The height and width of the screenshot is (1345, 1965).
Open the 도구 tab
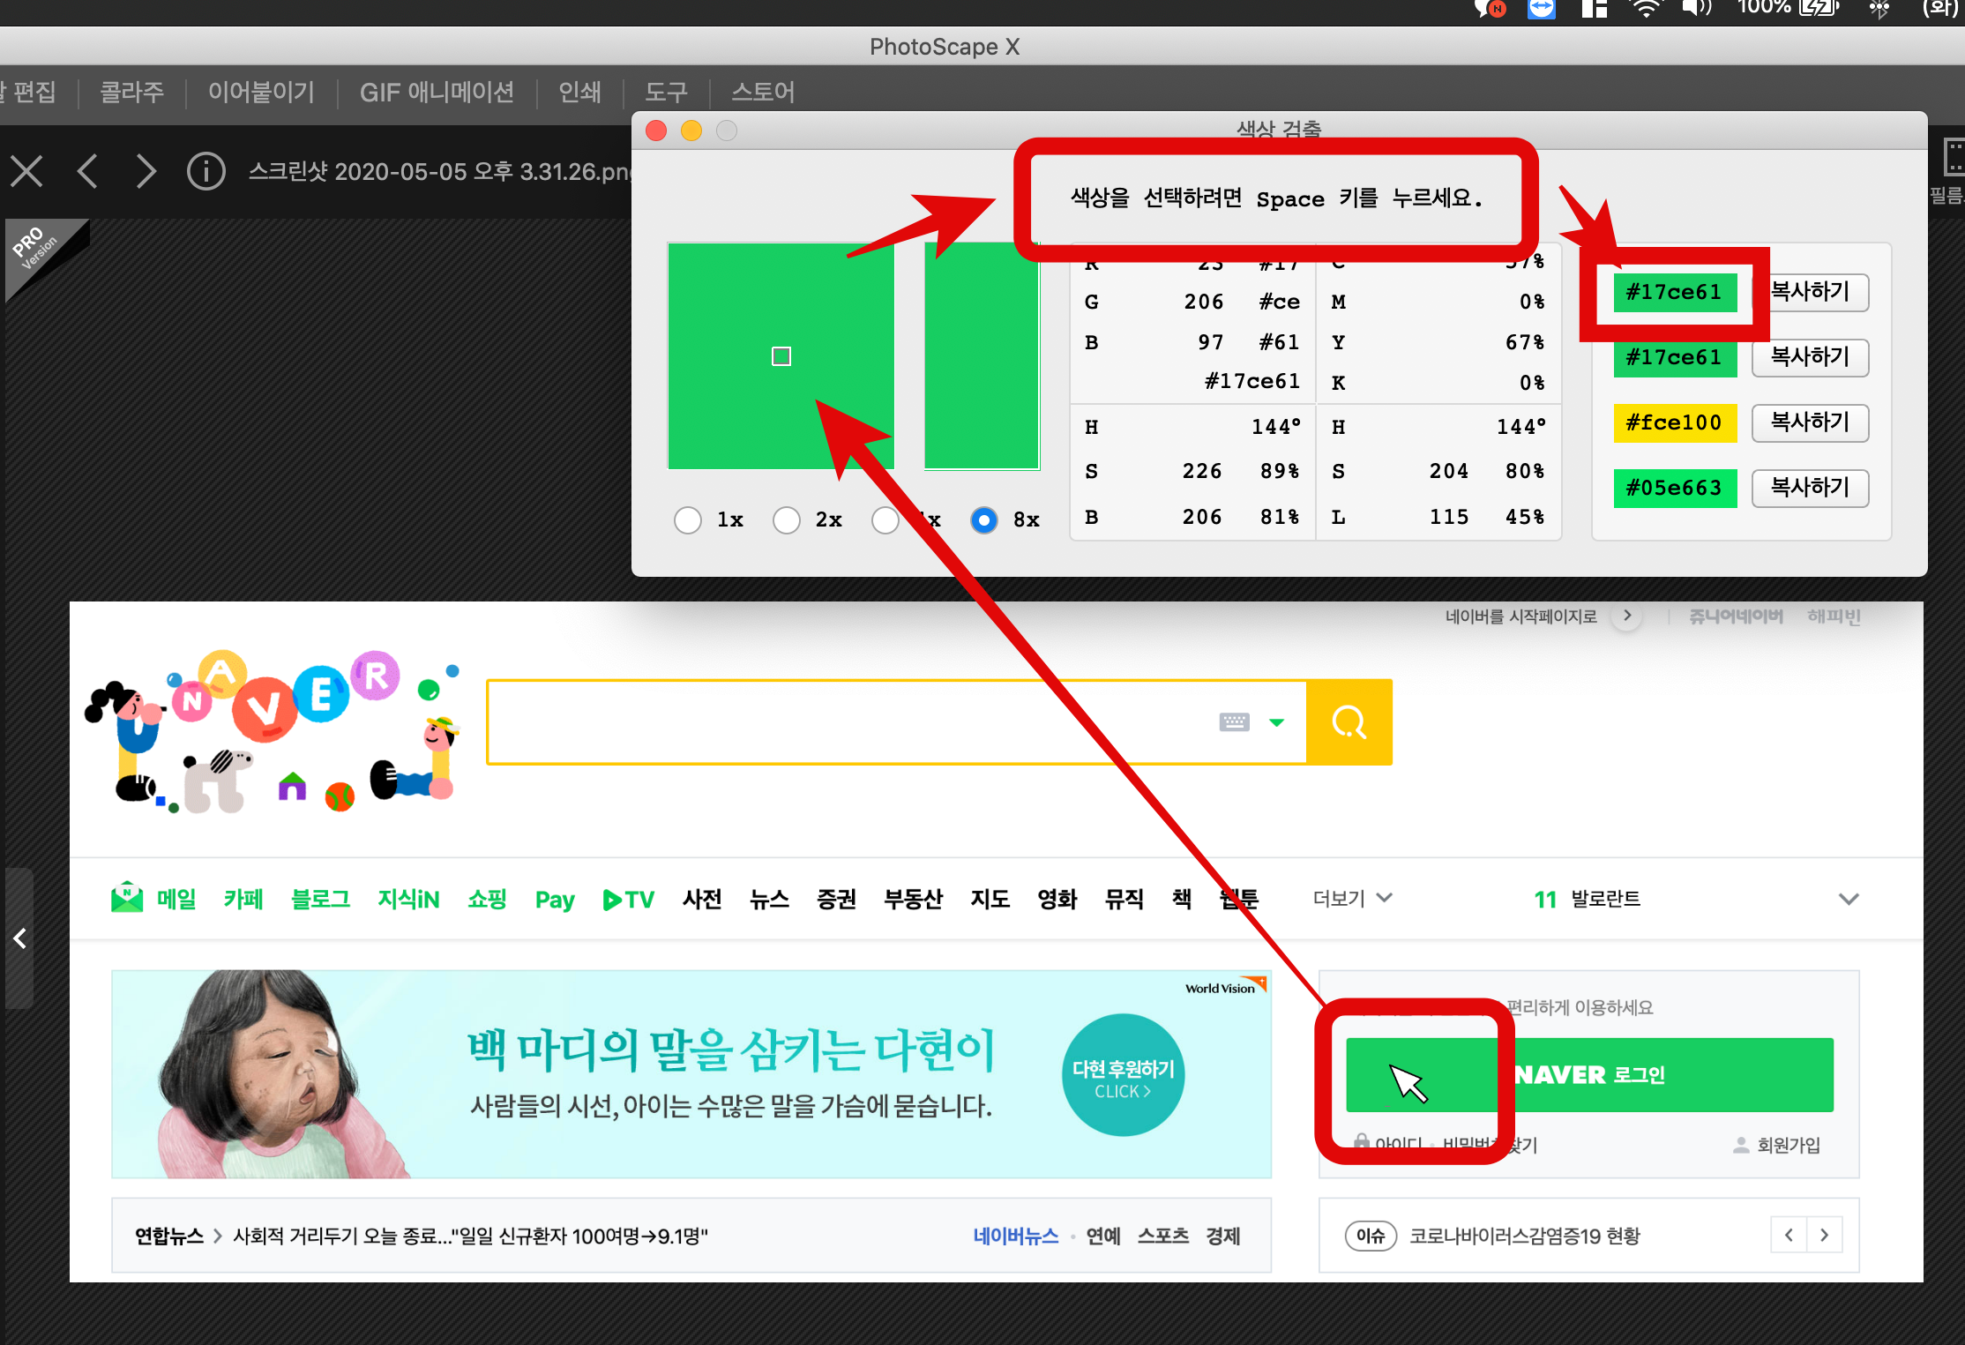[x=666, y=92]
